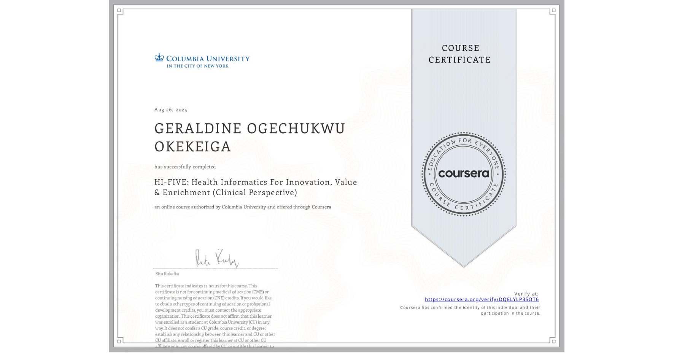674x353 pixels.
Task: Select the date text 'Aug 26, 2024'
Action: [x=171, y=110]
